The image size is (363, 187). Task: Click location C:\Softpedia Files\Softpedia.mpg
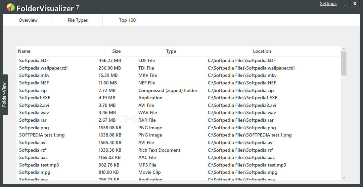coord(242,172)
